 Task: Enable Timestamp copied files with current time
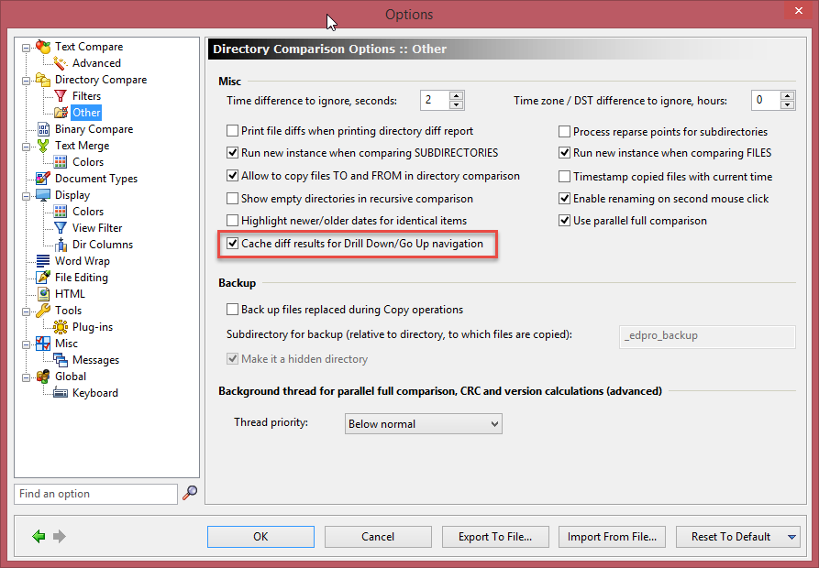(x=564, y=176)
